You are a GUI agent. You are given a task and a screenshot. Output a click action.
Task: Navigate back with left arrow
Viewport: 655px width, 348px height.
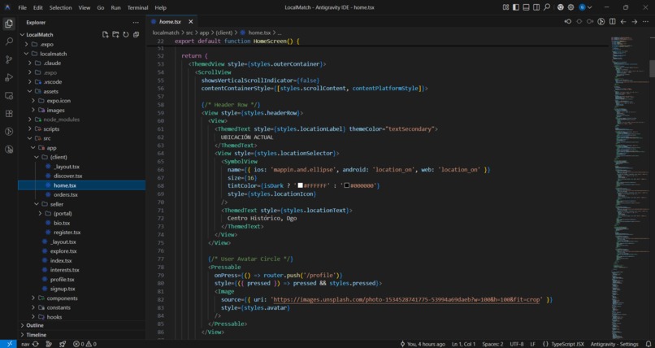pos(623,22)
